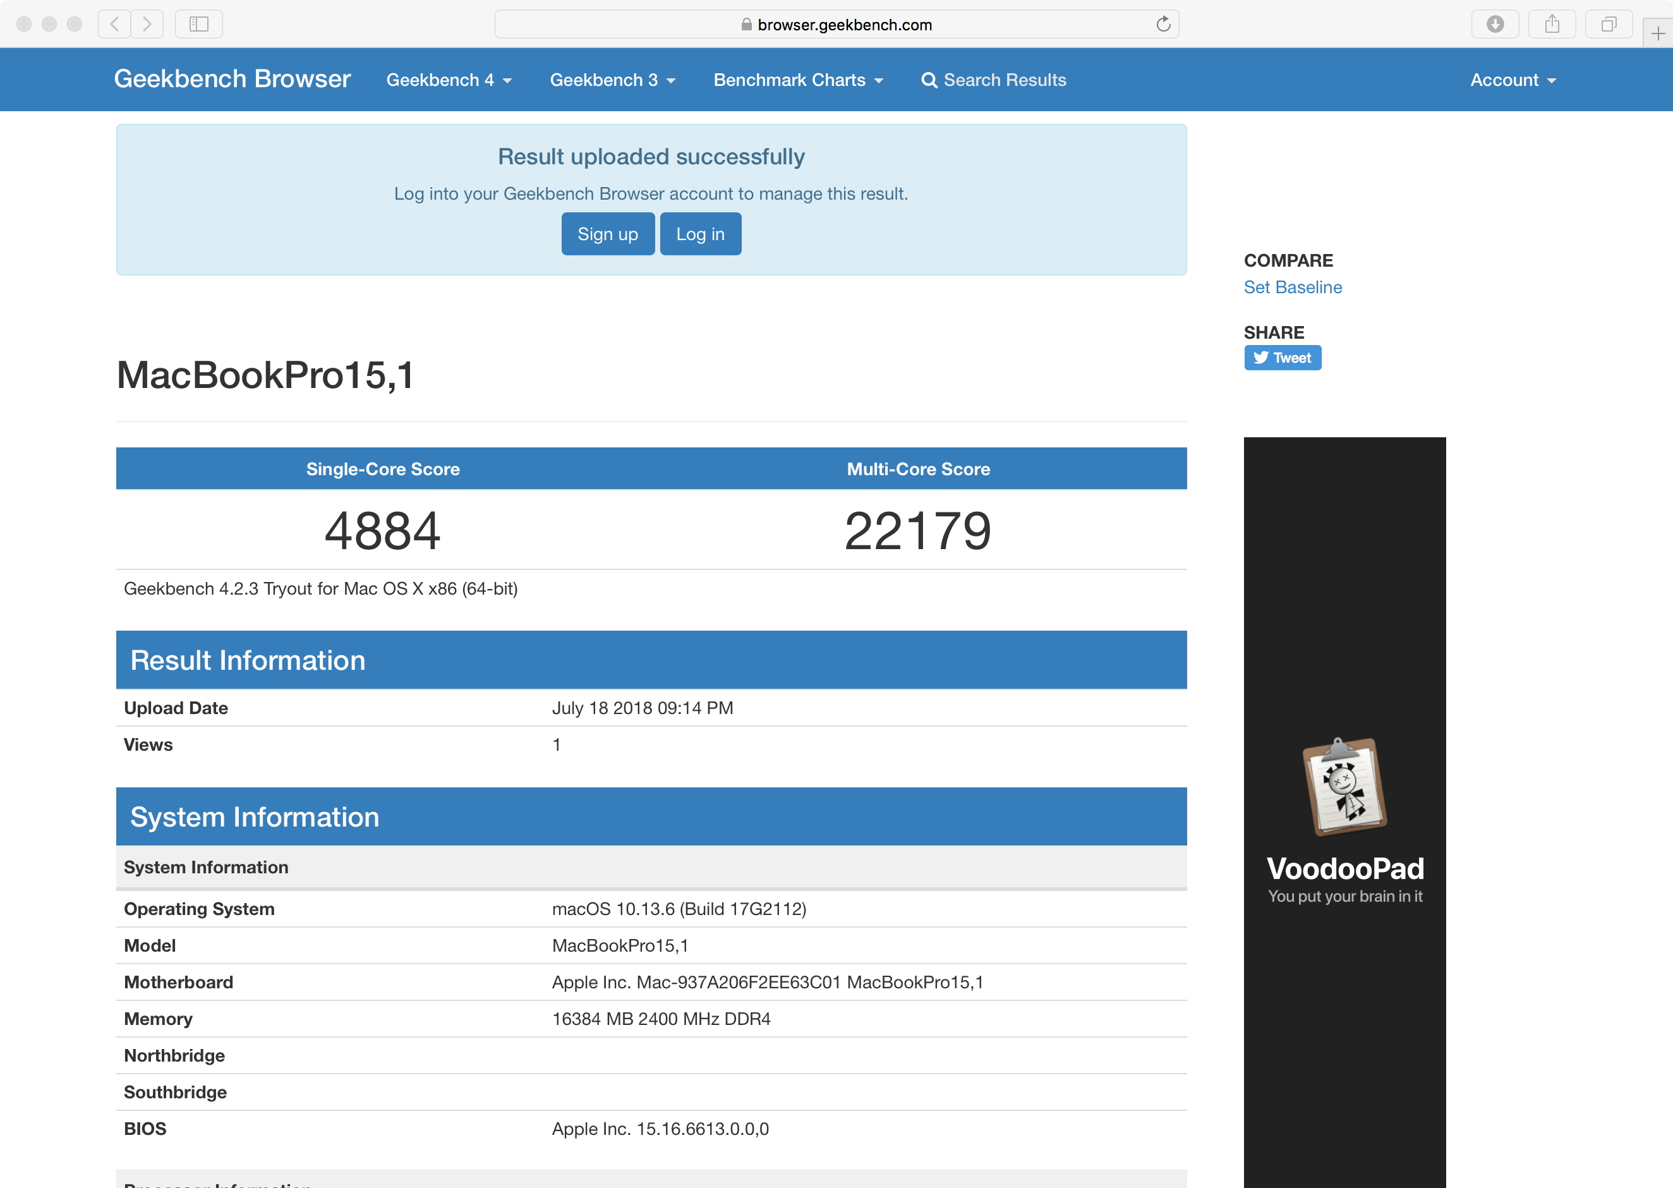Click the Safari forward arrow button

point(147,24)
